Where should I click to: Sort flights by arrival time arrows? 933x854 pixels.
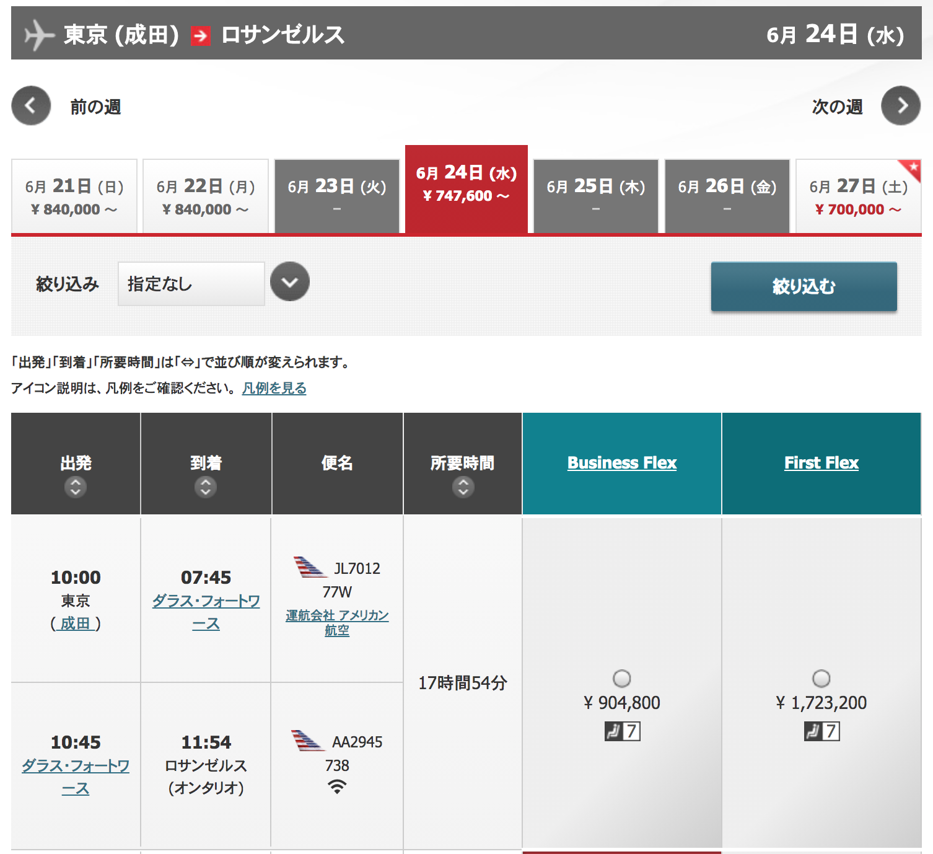pos(206,488)
